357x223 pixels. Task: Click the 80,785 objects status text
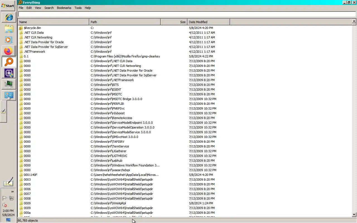click(x=28, y=220)
